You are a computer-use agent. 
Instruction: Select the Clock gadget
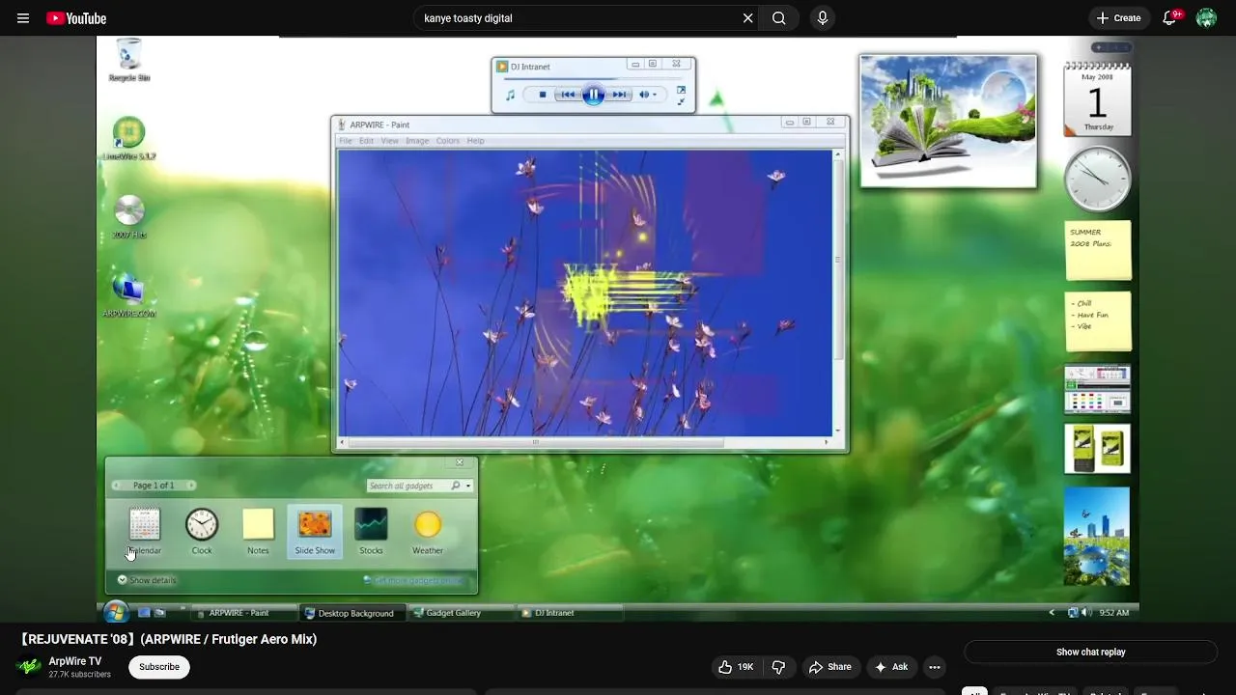tap(202, 532)
